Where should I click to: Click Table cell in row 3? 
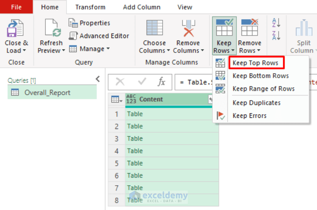pyautogui.click(x=172, y=139)
